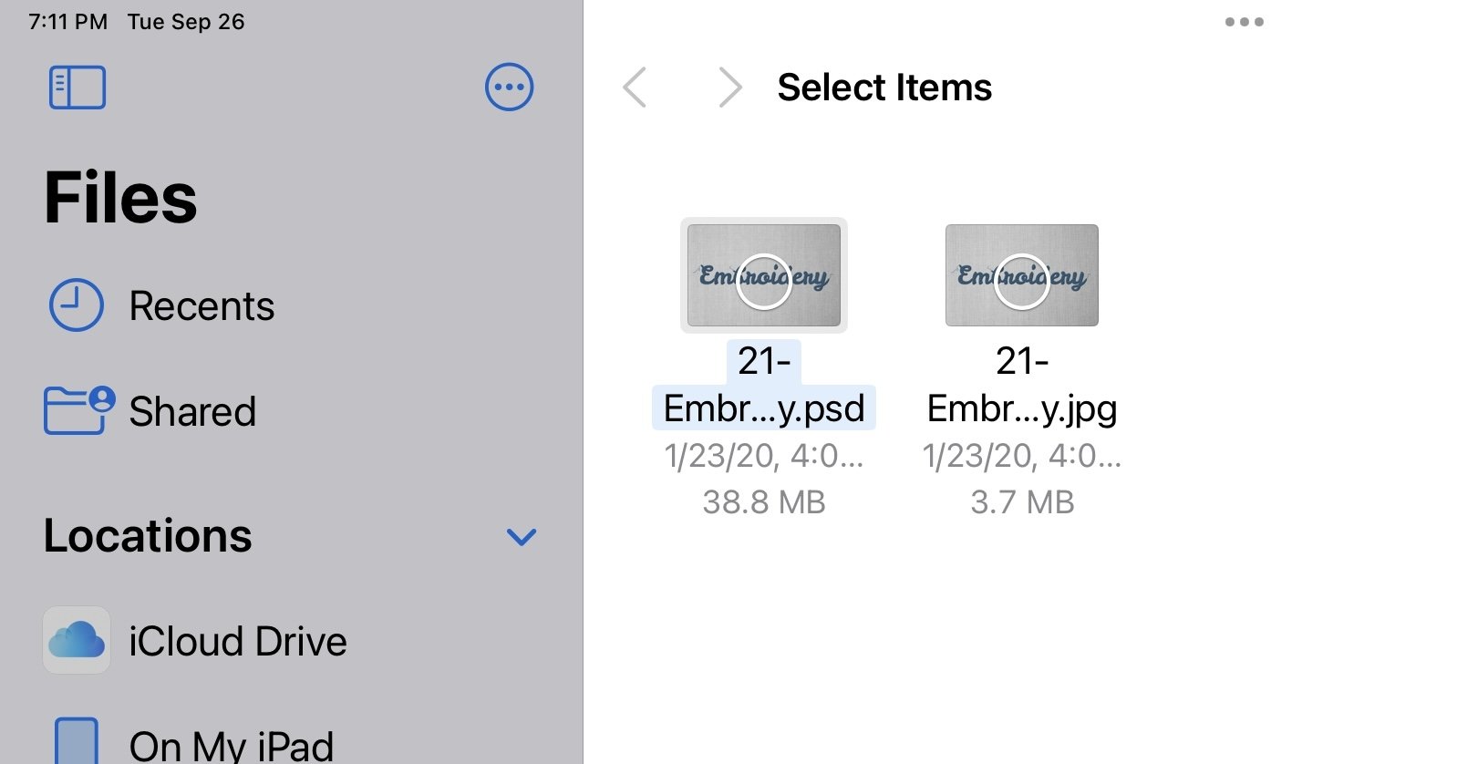Click the 38.8 MB file size text
This screenshot has width=1457, height=764.
coord(763,502)
